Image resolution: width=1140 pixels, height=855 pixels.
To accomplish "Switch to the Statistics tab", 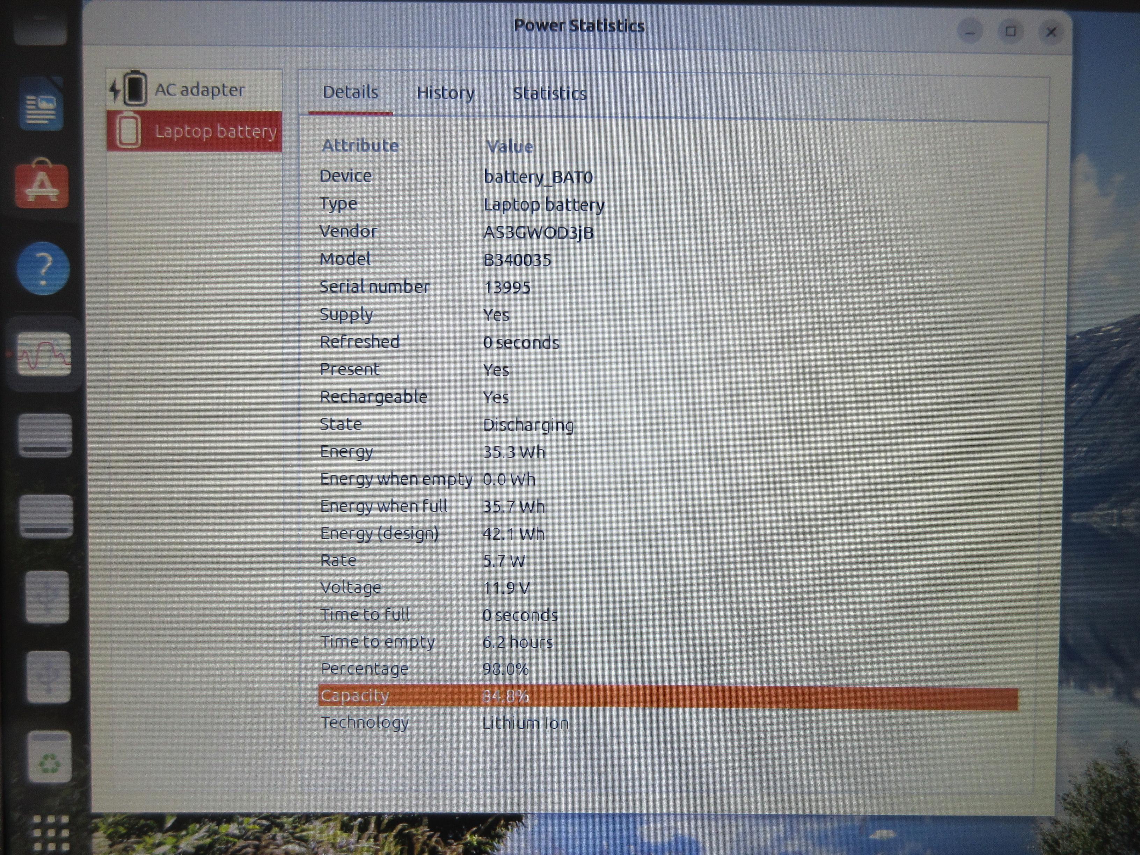I will pyautogui.click(x=549, y=93).
